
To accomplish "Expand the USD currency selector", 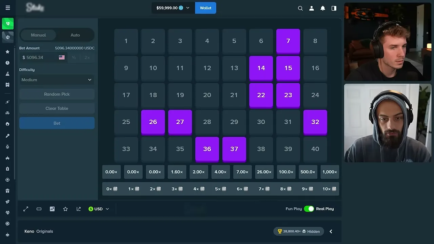I will coord(99,209).
